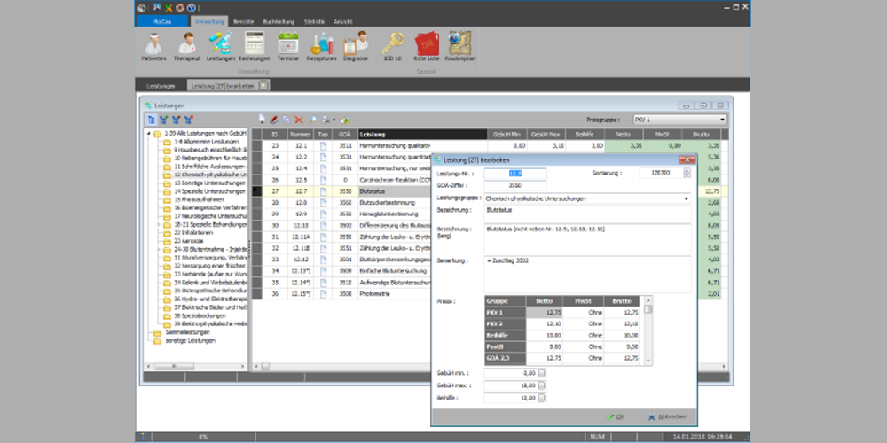Switch to the Leistungen document tab
Screen dimensions: 887x443
pyautogui.click(x=161, y=86)
